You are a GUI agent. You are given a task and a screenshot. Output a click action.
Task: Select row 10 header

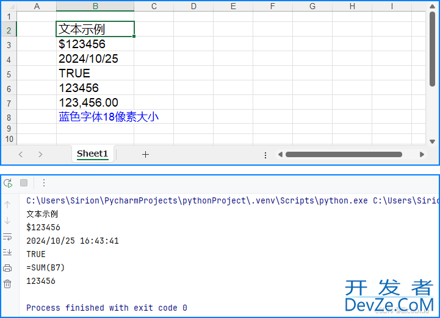9,139
